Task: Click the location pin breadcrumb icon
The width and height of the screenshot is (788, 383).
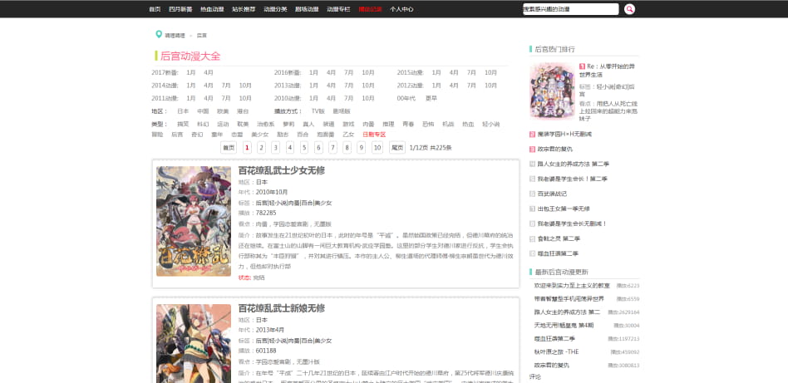Action: click(x=159, y=35)
